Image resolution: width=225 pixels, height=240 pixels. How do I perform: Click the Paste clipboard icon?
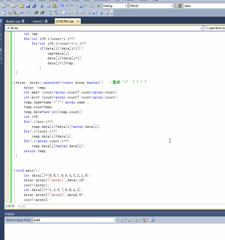pos(54,6)
